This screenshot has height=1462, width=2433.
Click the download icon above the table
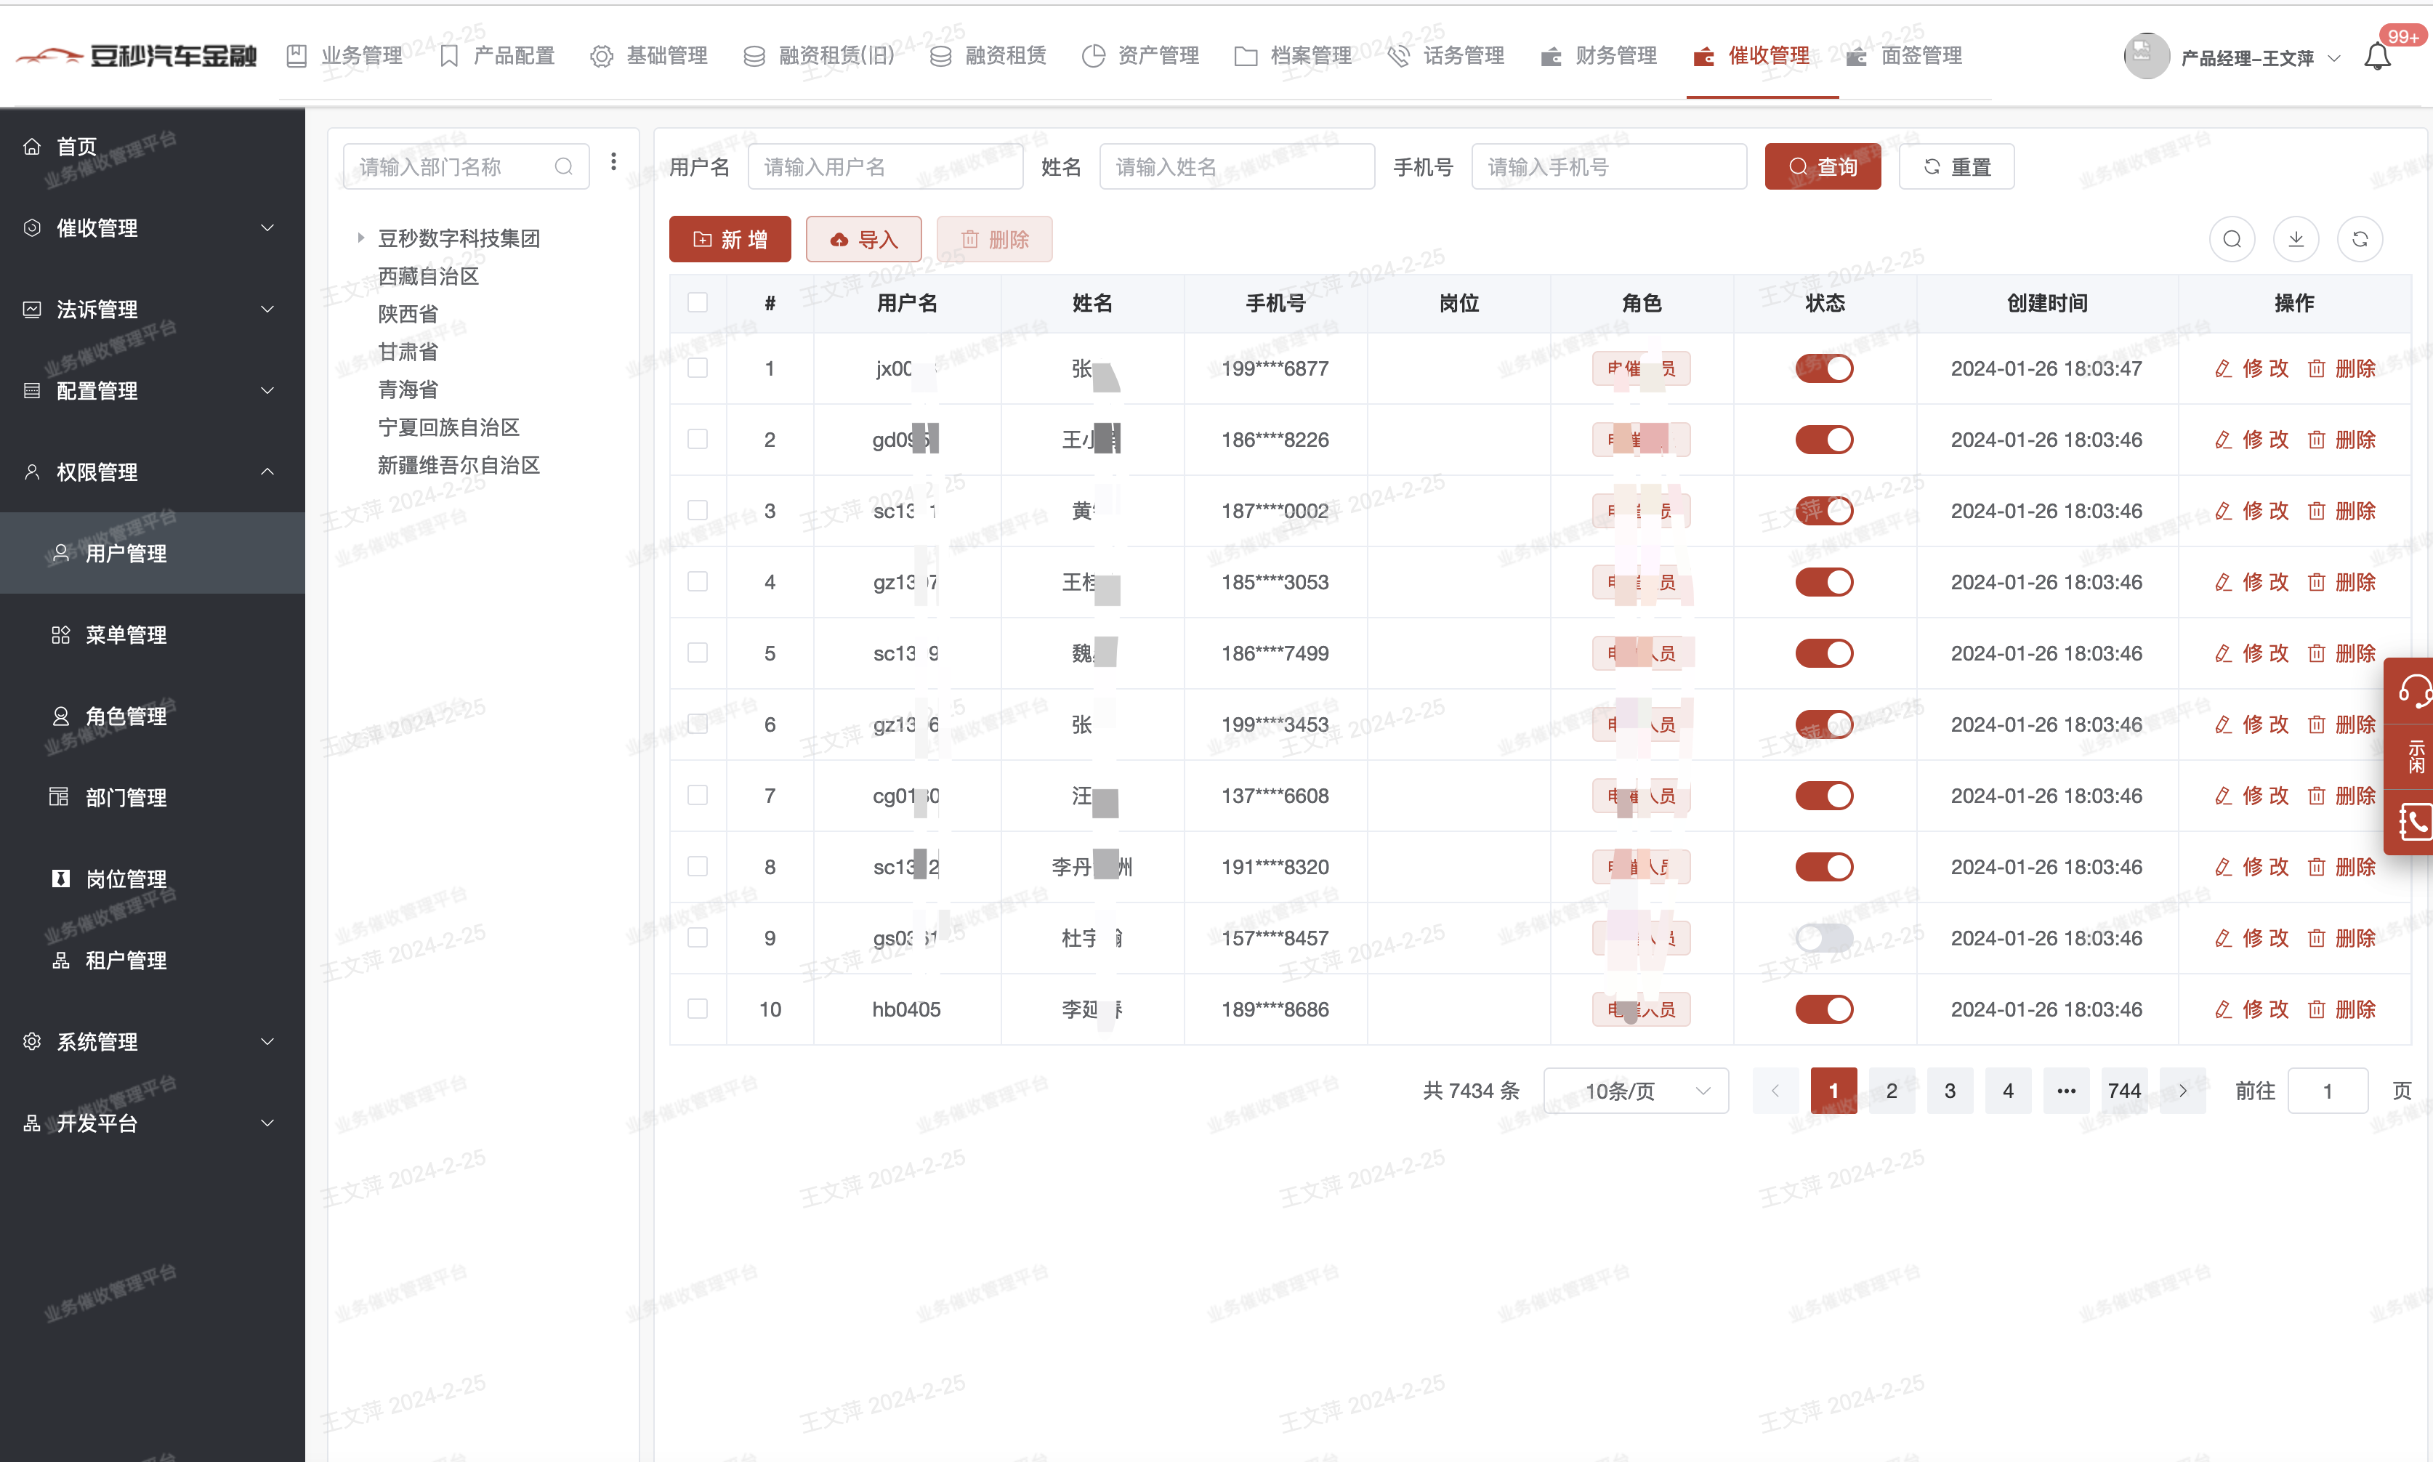point(2295,239)
